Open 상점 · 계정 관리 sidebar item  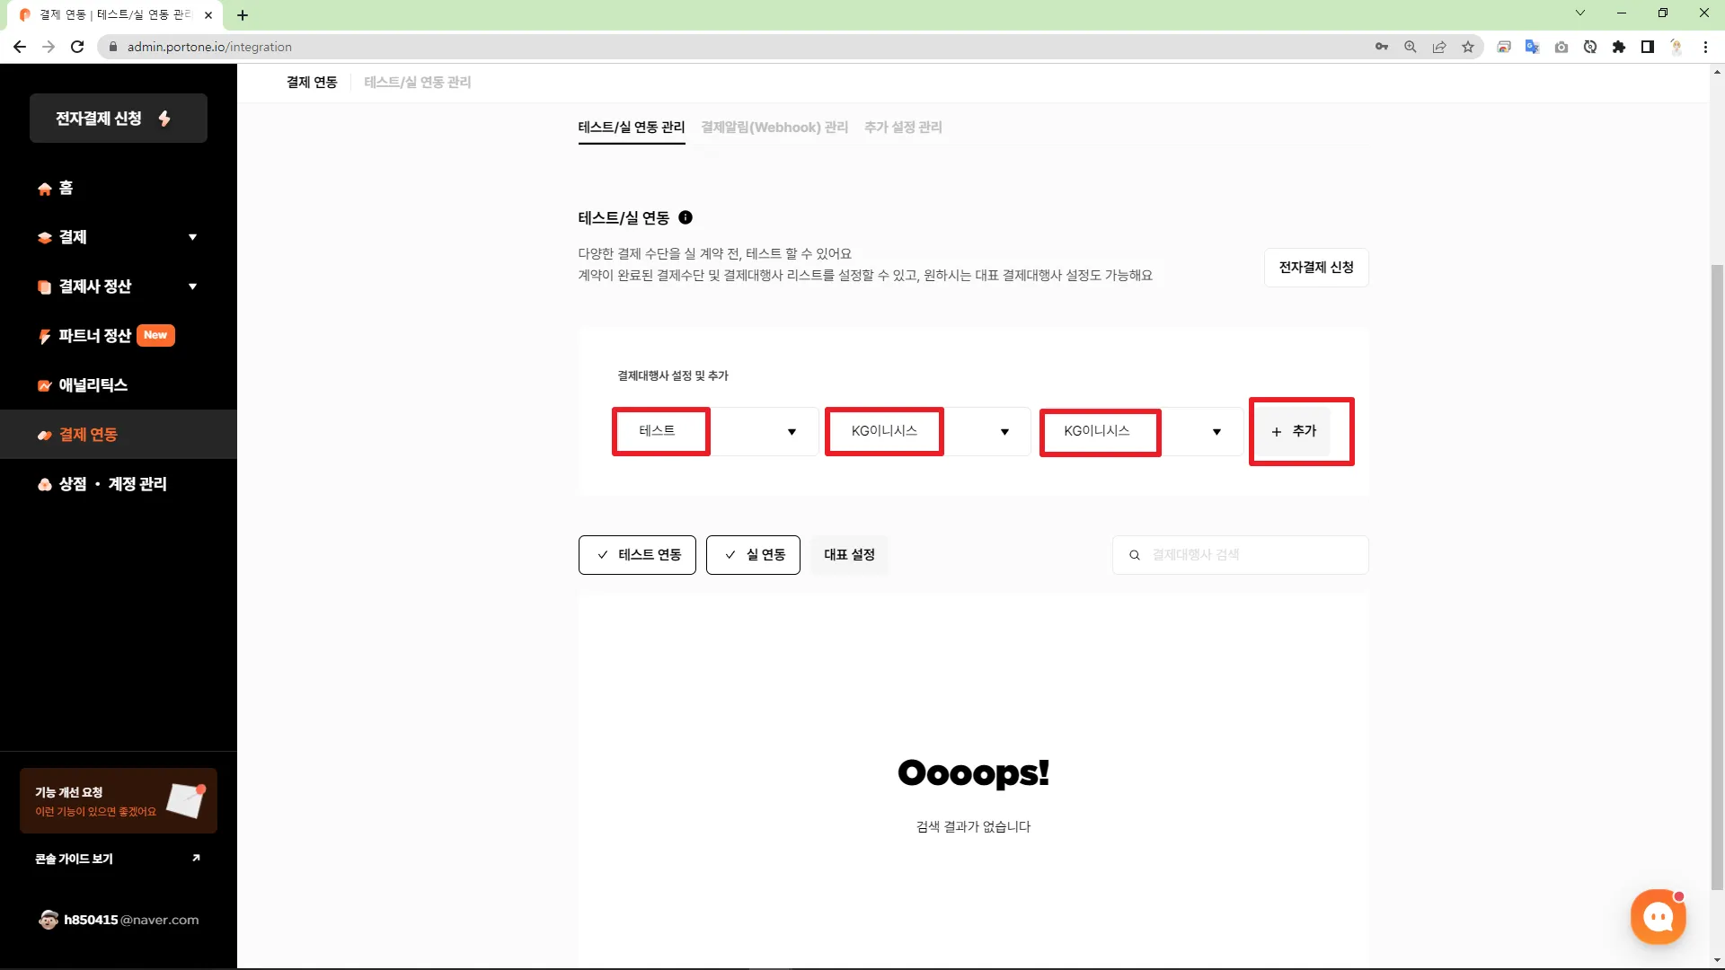[112, 484]
